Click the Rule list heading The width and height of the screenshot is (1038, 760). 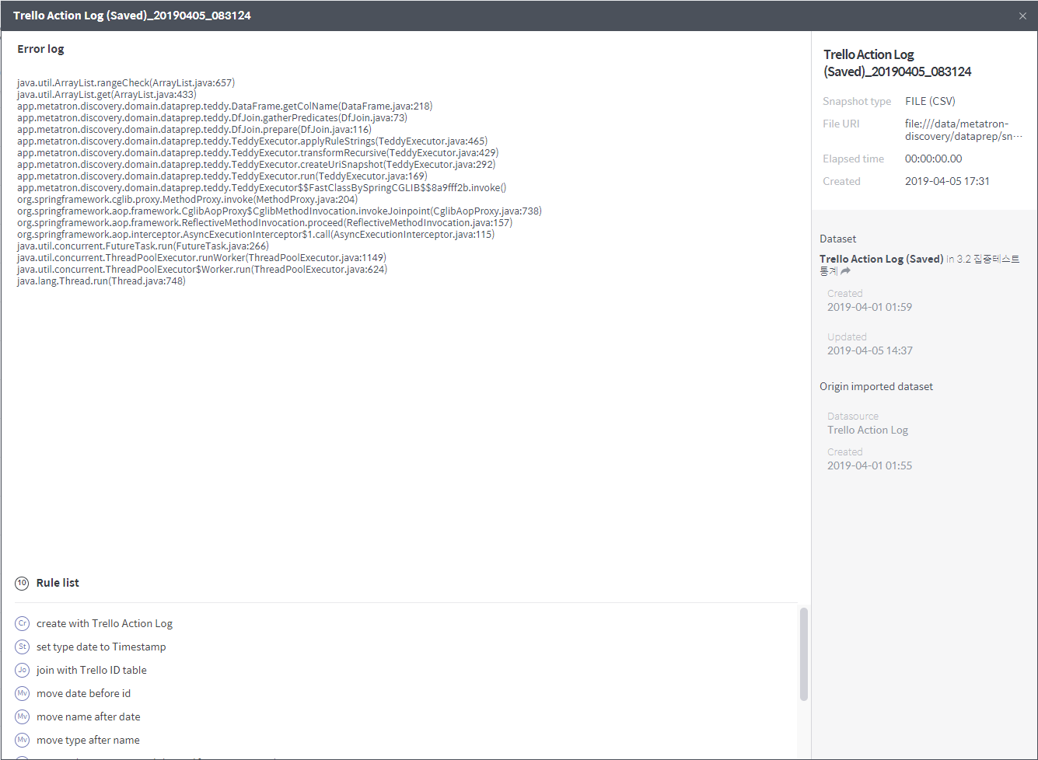[58, 583]
